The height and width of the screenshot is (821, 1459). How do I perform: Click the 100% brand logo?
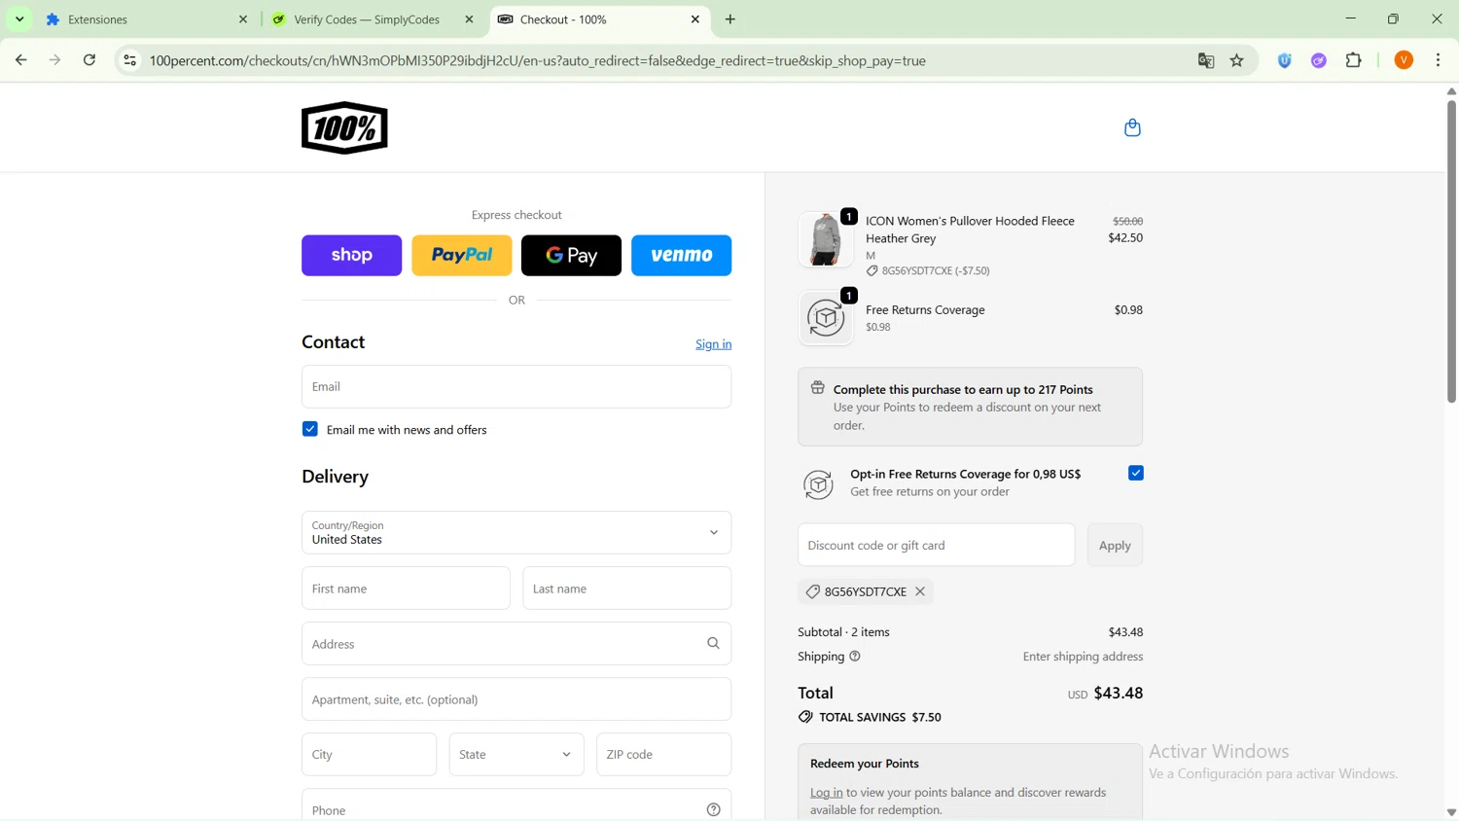(344, 127)
